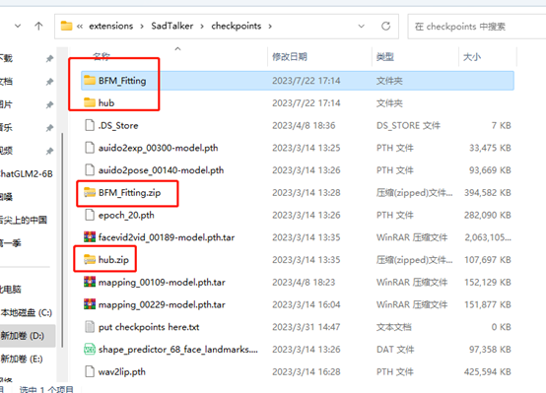546x393 pixels.
Task: Click auido2exp_00300-model.pth file name
Action: point(158,148)
